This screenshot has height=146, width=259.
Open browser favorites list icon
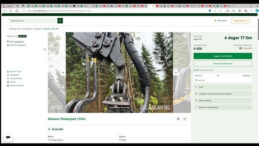pyautogui.click(x=234, y=11)
